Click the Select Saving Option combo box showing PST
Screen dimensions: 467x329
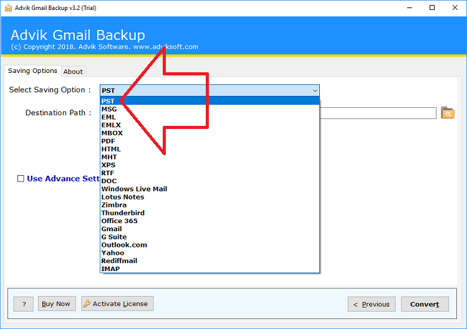click(209, 90)
